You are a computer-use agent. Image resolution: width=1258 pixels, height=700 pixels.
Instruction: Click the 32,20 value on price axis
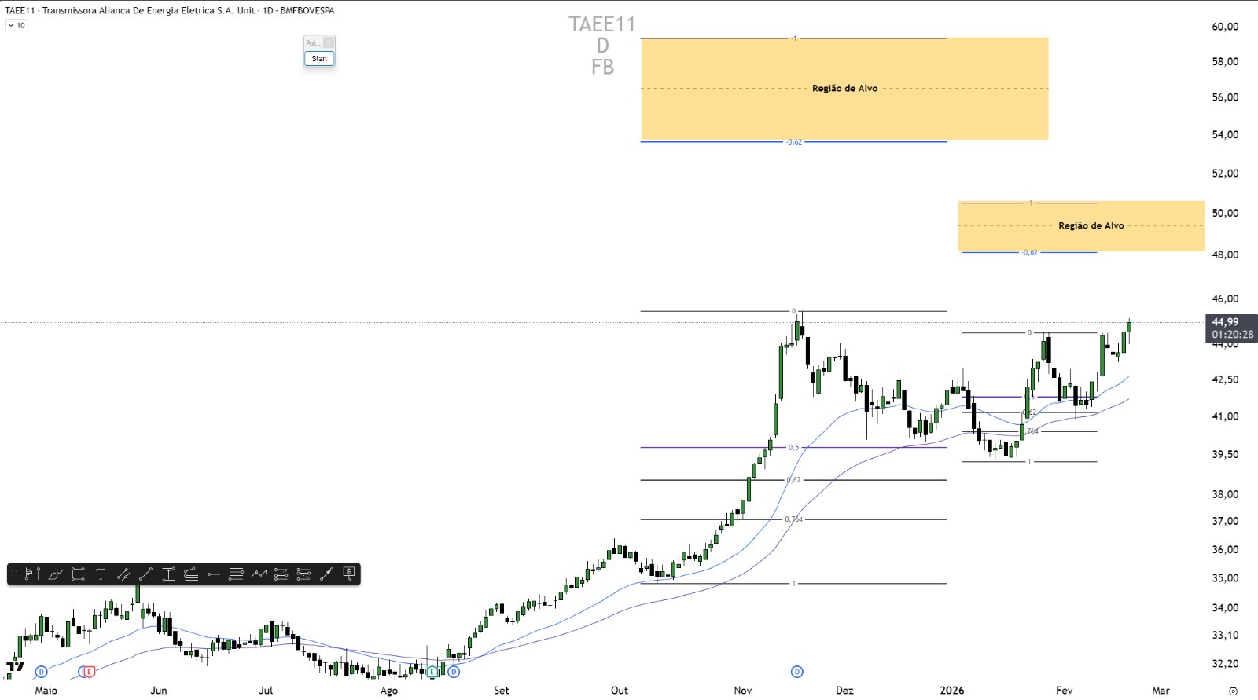1225,663
